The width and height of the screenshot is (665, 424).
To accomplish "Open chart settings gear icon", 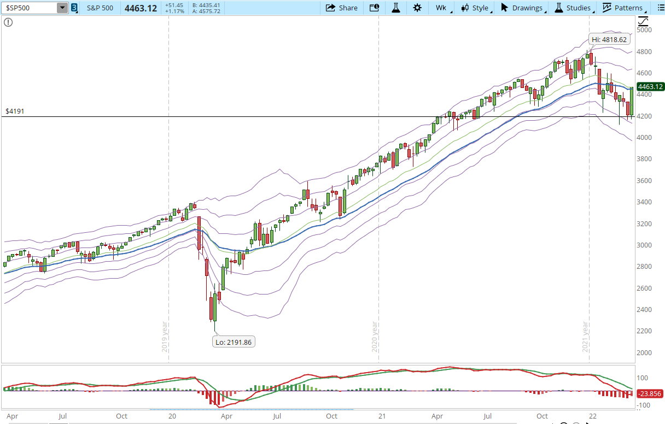I will coord(417,8).
